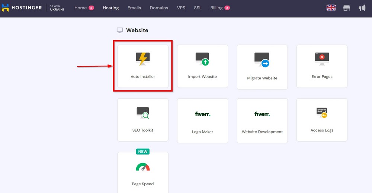Screen dimensions: 372x193
Task: Open the Home menu item
Action: click(80, 8)
